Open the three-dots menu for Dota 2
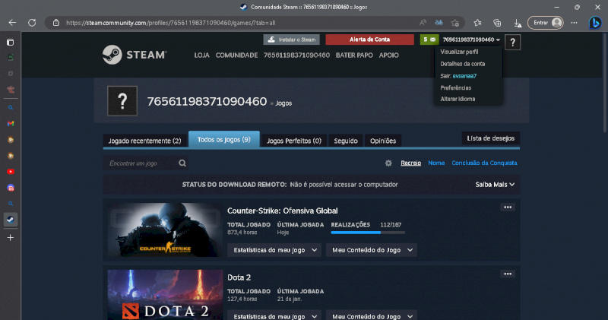This screenshot has height=320, width=608. click(508, 274)
